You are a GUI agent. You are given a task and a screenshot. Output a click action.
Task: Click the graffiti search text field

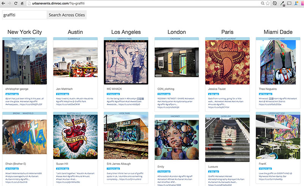click(24, 15)
